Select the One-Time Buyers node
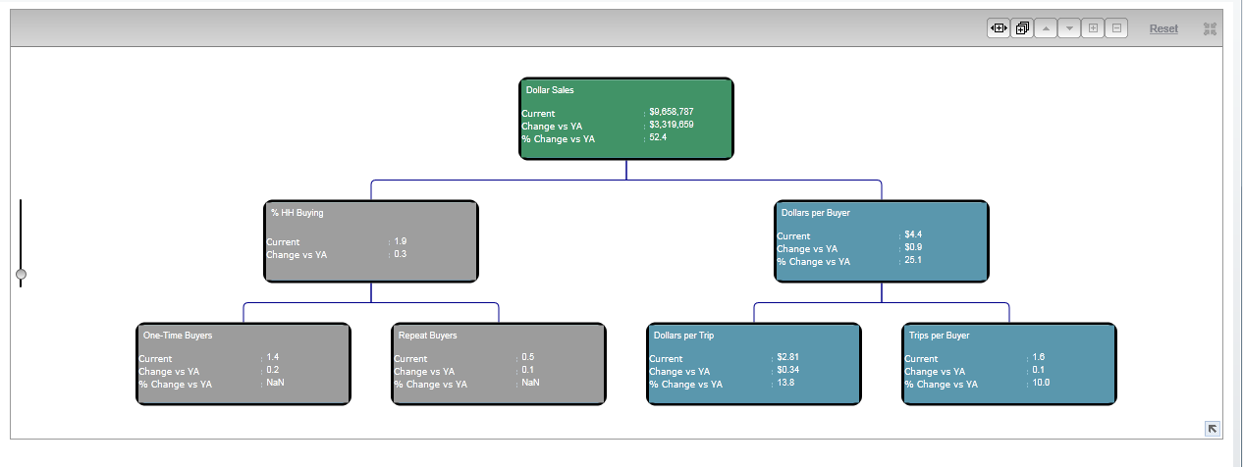 click(x=243, y=364)
